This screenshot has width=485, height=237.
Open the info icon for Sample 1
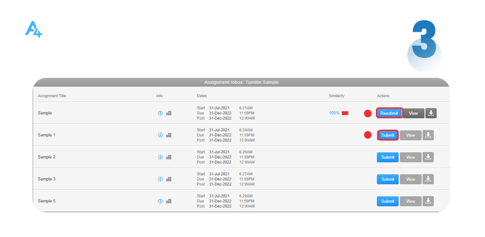click(x=160, y=135)
